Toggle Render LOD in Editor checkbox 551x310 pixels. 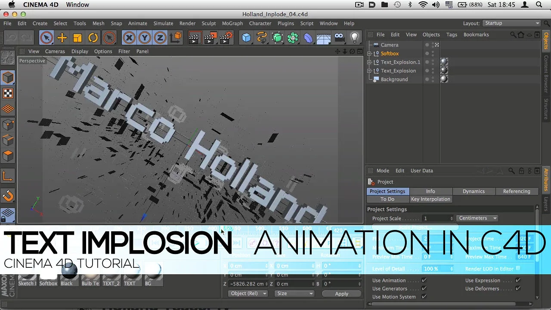pyautogui.click(x=518, y=269)
